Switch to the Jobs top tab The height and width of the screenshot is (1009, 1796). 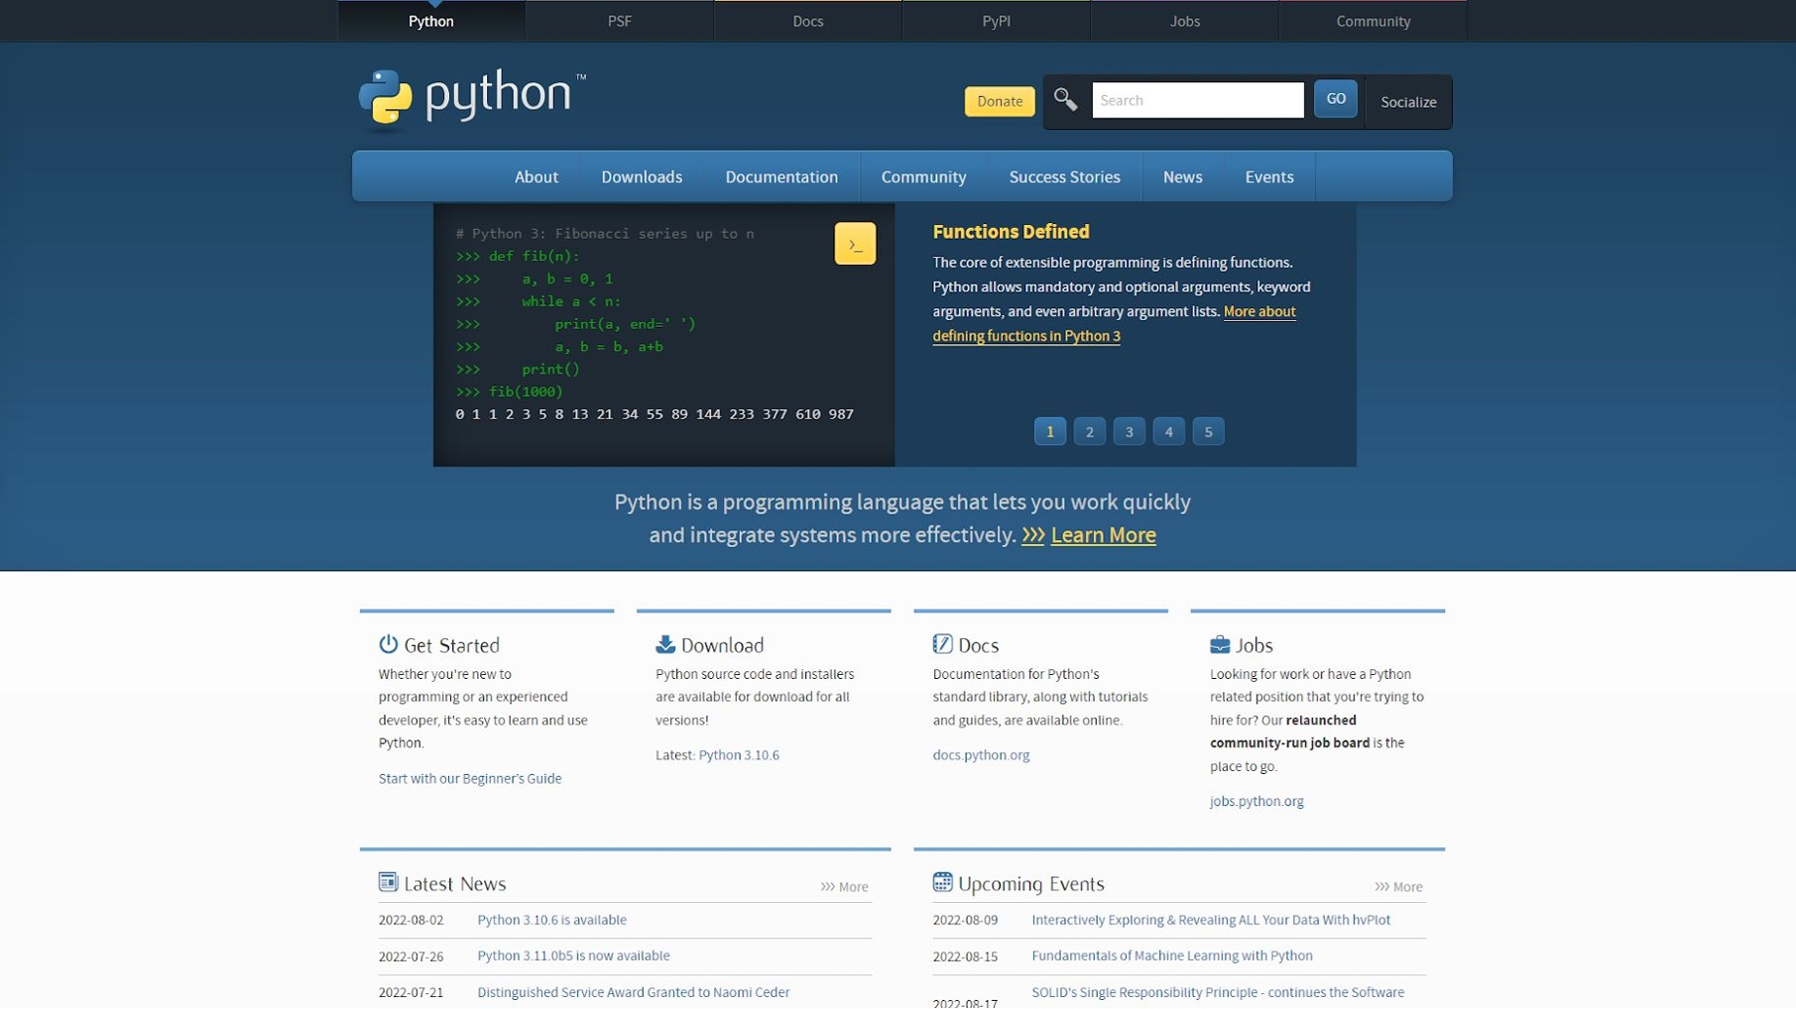(1185, 21)
